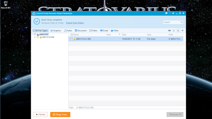Screen dimensions: 212x119
Task: Click $RECYCLE.BIN name in the file list
Action: coord(83,39)
